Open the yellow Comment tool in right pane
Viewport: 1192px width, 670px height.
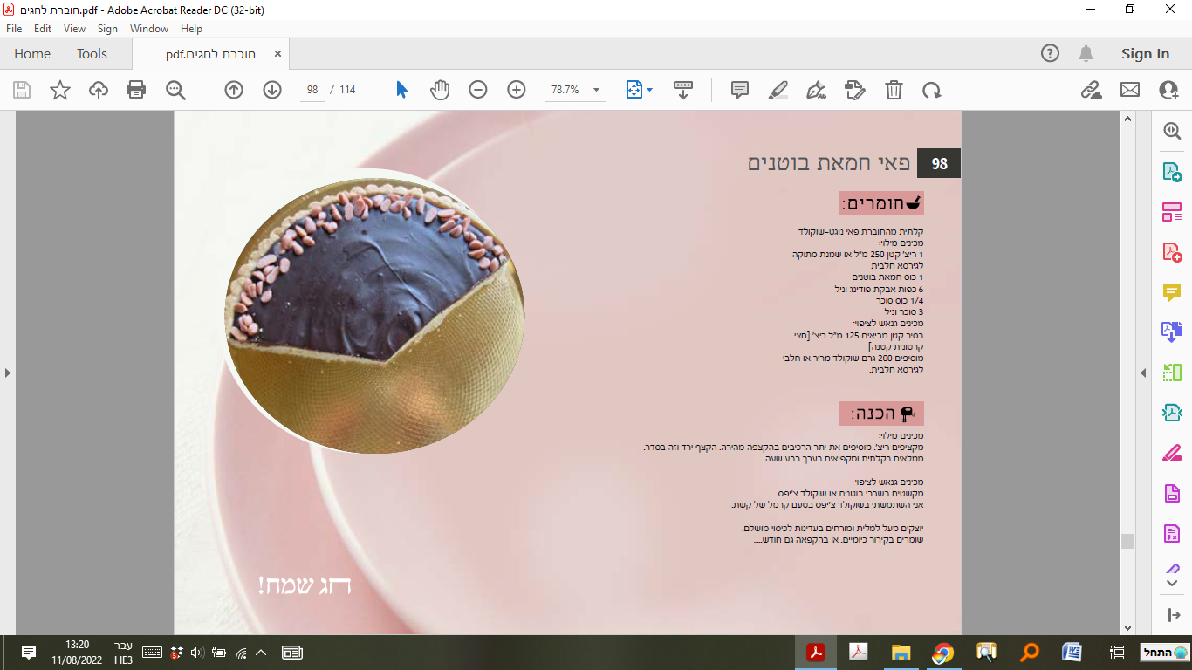pos(1172,292)
